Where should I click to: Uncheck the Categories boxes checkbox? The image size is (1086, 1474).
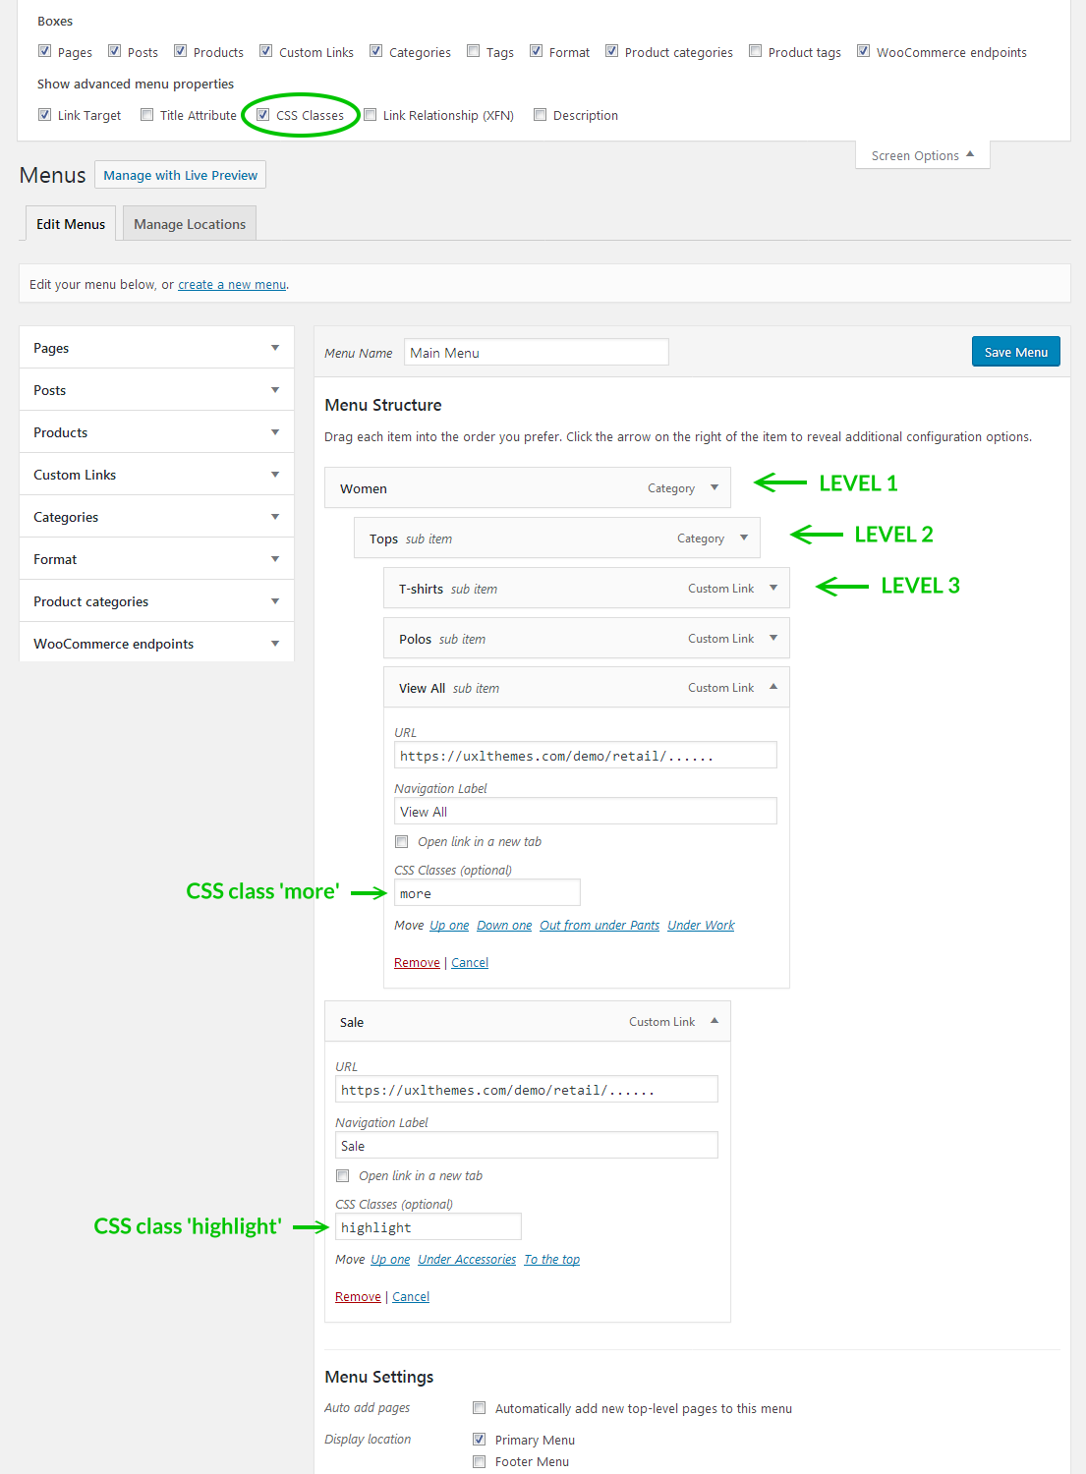375,51
